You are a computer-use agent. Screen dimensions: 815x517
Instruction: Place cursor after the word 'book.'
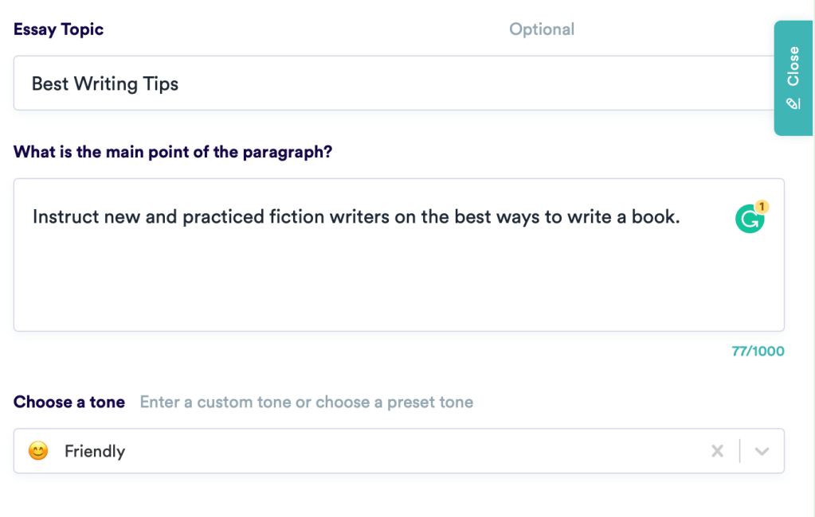(682, 217)
